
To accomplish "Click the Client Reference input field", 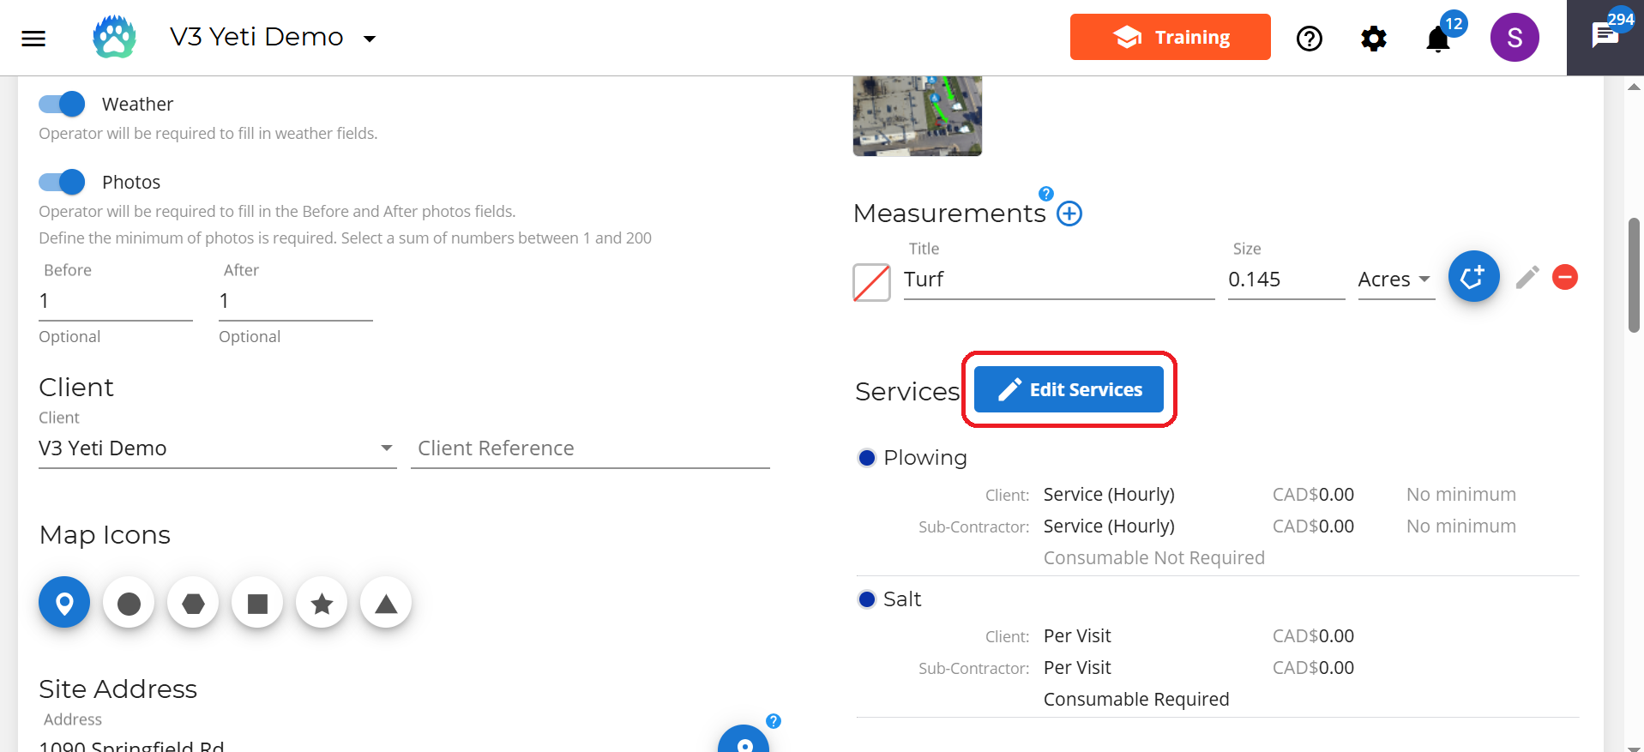I will tap(590, 448).
